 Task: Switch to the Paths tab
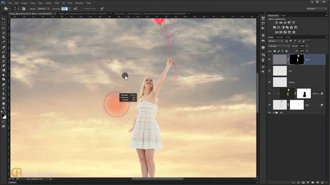coord(288,37)
